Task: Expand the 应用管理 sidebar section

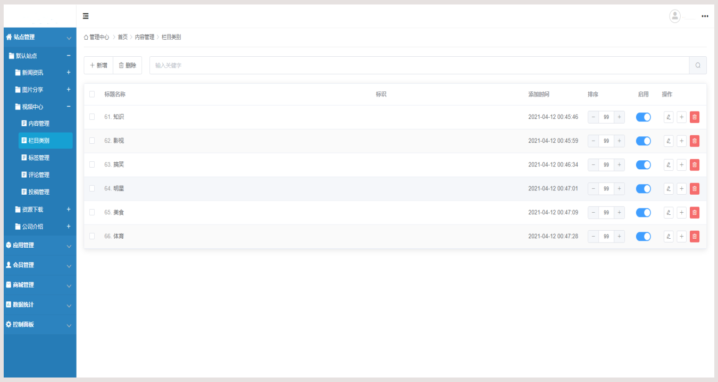Action: [x=40, y=246]
